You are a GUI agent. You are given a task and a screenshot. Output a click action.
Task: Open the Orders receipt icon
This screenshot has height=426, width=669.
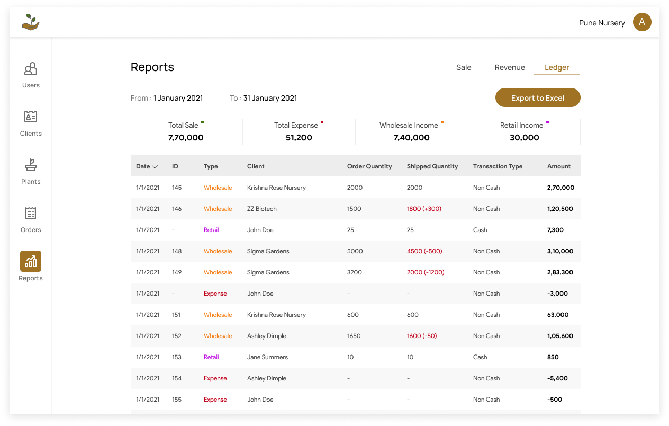(x=31, y=213)
